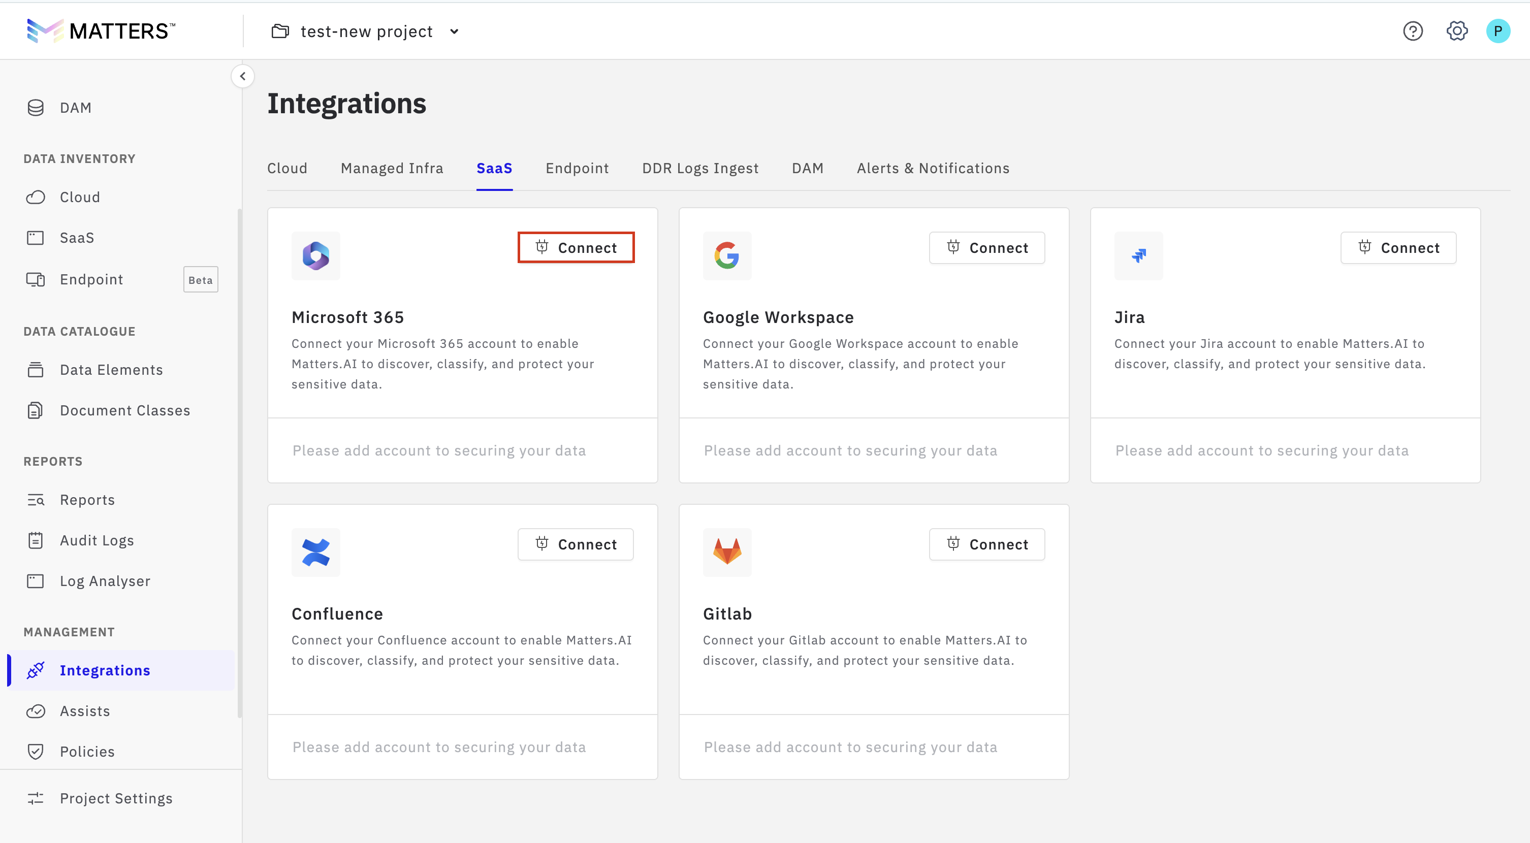Image resolution: width=1530 pixels, height=843 pixels.
Task: Click the Jira card title
Action: pos(1129,317)
